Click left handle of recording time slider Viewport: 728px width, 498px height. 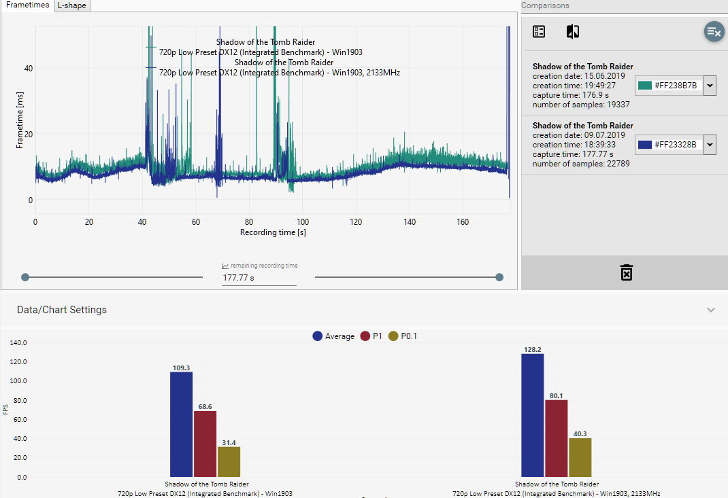click(x=25, y=277)
